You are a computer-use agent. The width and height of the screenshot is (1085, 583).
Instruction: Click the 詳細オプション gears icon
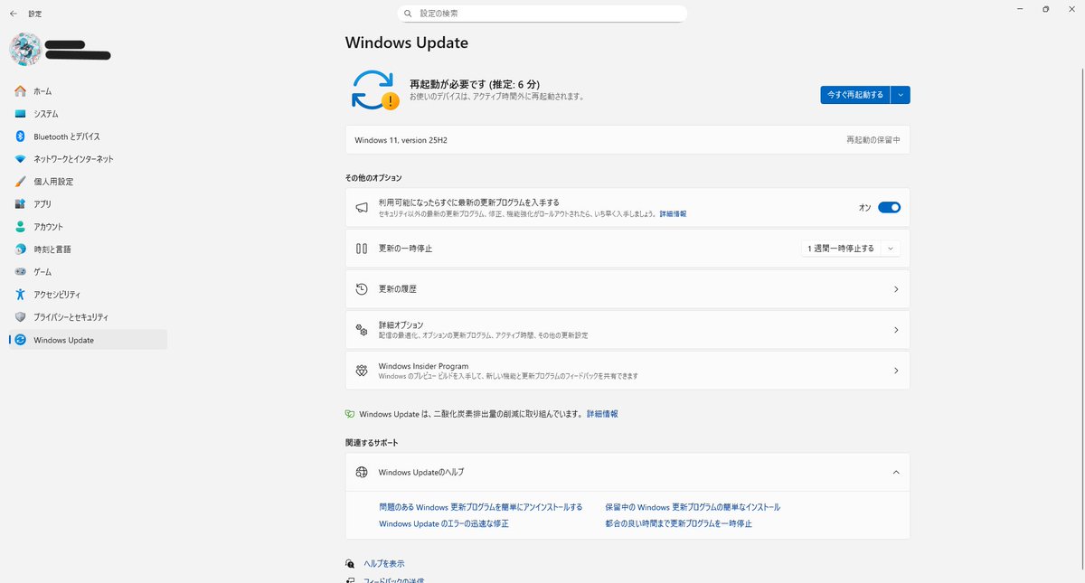pos(362,330)
